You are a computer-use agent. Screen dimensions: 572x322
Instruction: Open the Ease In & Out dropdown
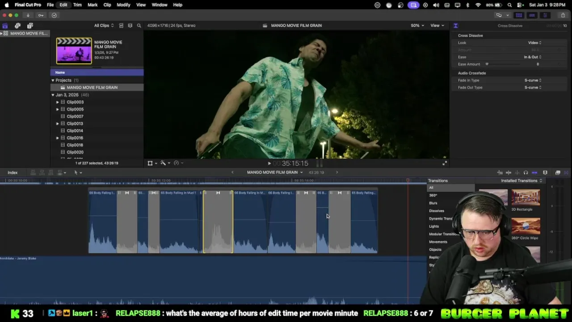533,57
